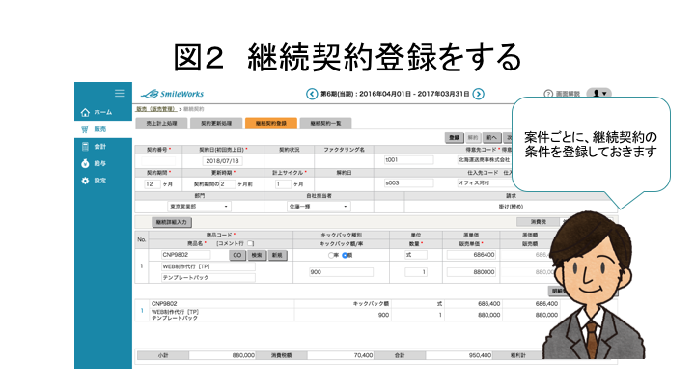Click the product name field WEB制作代行 [TP]
695x391 pixels.
(208, 266)
